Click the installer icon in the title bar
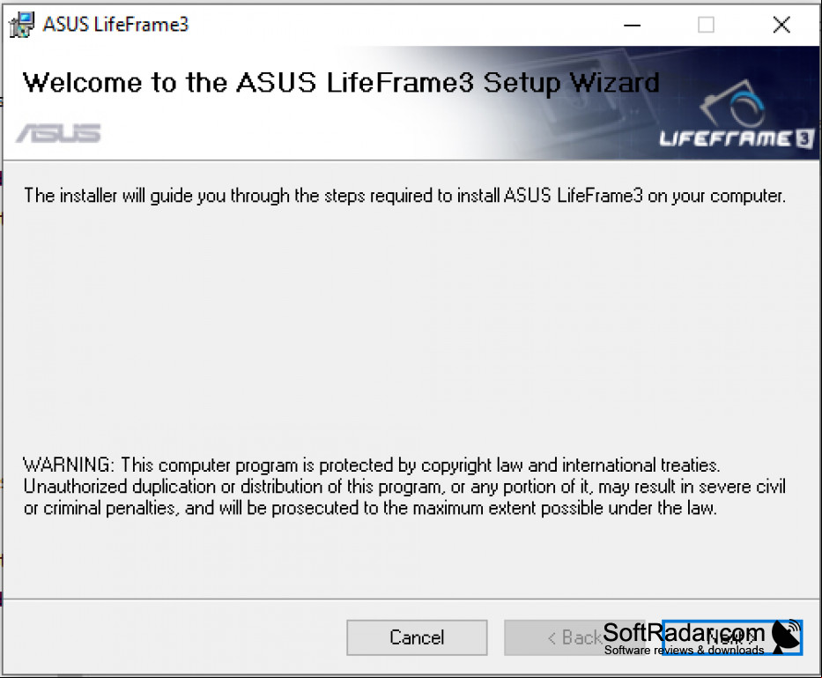The image size is (822, 678). pyautogui.click(x=22, y=25)
